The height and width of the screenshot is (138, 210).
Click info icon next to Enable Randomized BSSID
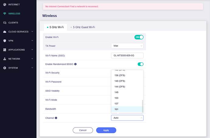coord(75,64)
